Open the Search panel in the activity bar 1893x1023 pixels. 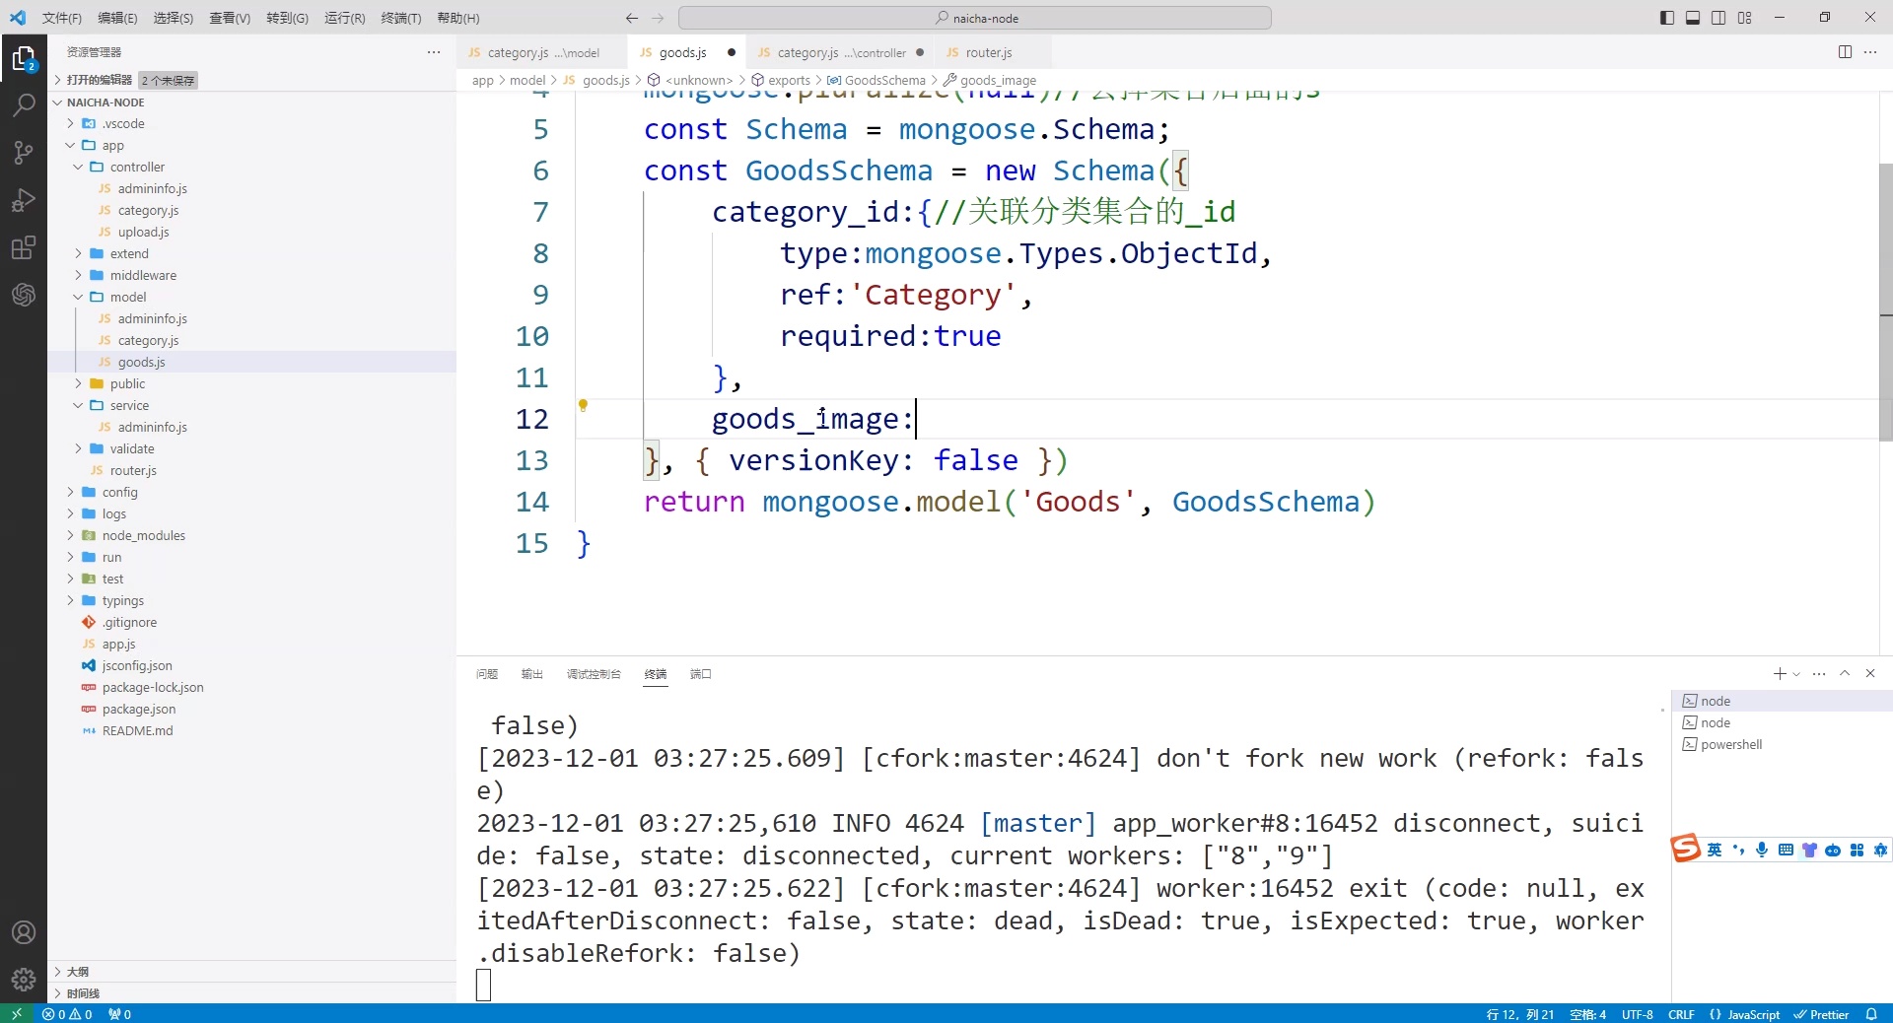[23, 105]
